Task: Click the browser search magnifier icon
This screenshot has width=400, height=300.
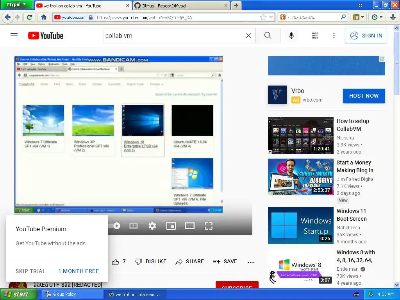Action: tap(343, 17)
